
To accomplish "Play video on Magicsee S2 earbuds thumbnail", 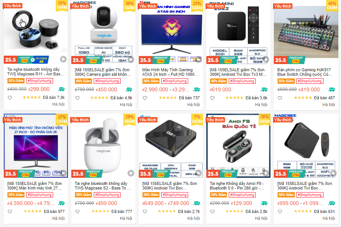I will tap(131, 173).
